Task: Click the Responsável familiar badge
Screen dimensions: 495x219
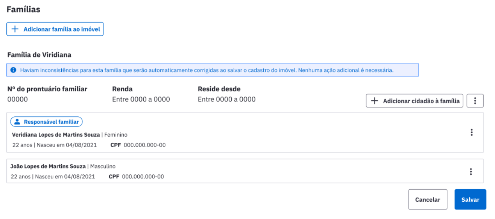Action: point(46,122)
